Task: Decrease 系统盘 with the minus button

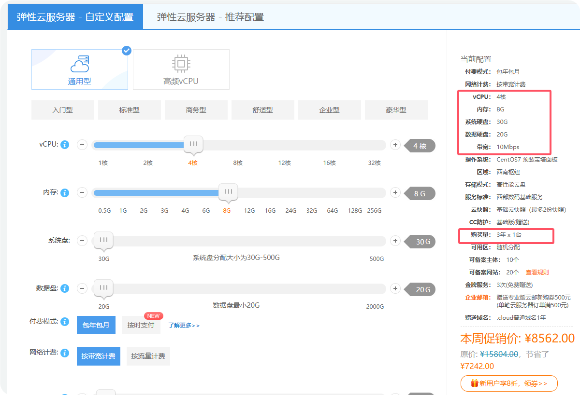Action: coord(82,241)
